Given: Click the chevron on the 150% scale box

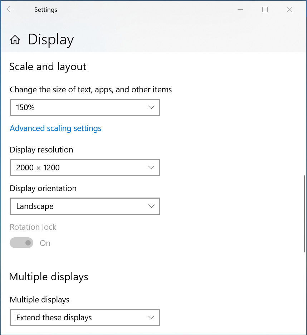Looking at the screenshot, I should tap(151, 107).
